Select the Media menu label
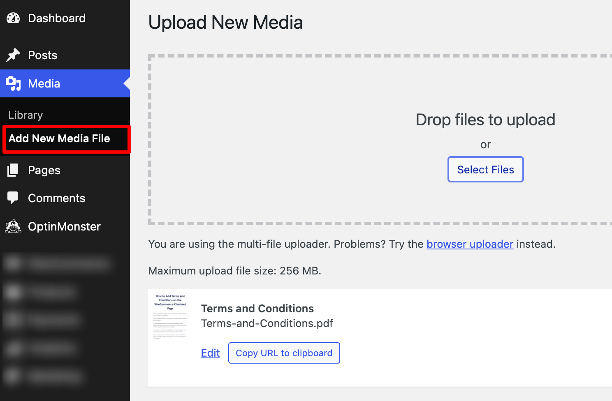 click(44, 83)
